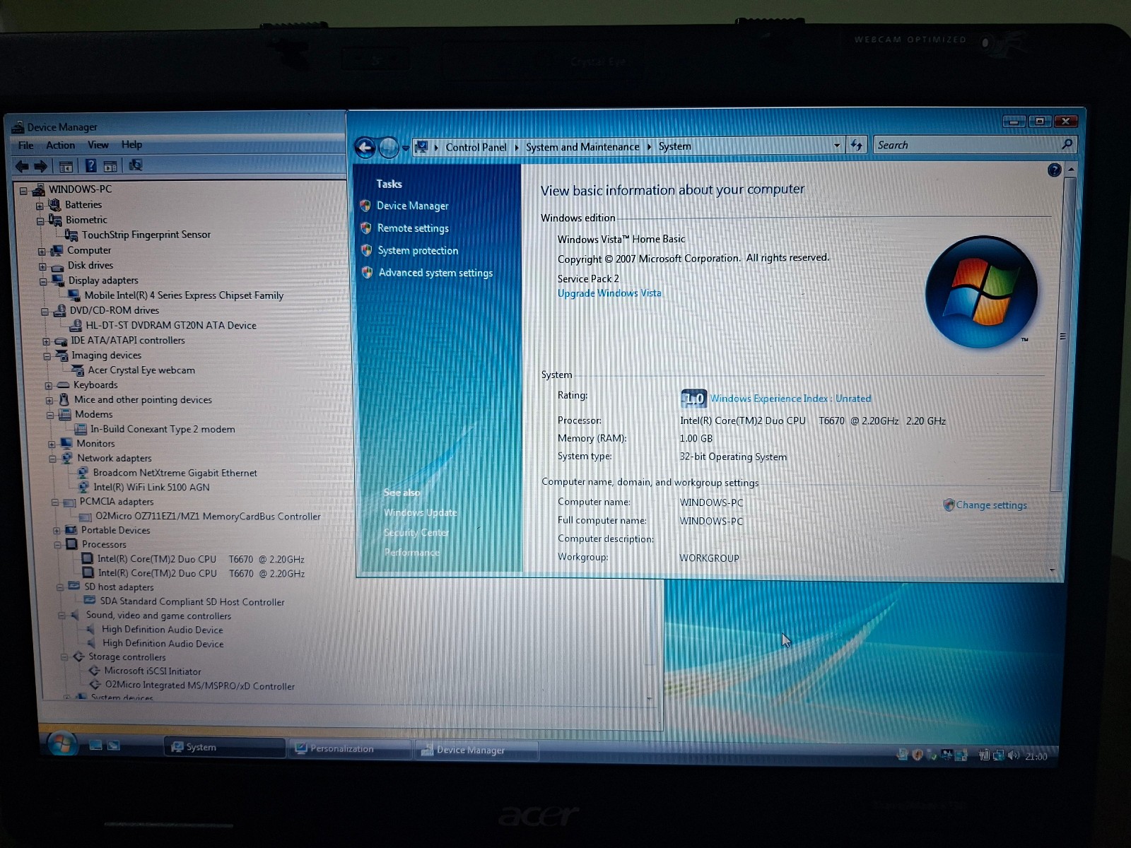Screen dimensions: 1131x848
Task: Open the address bar history dropdown arrow
Action: (x=837, y=146)
